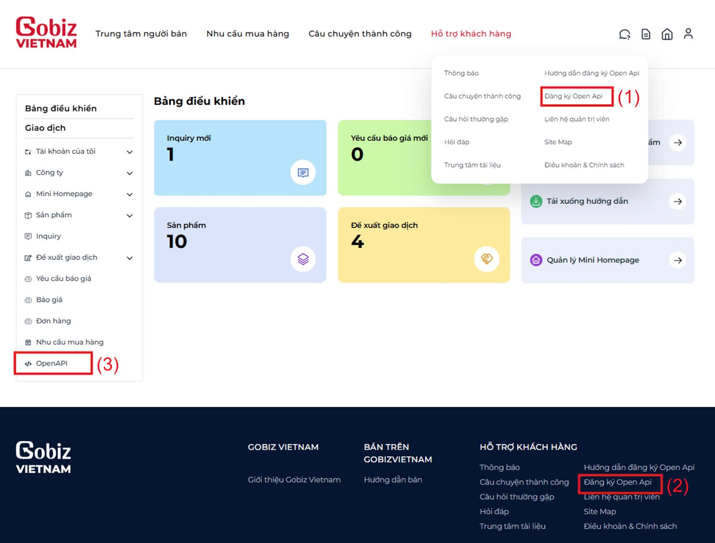715x543 pixels.
Task: Click the purple home icon on Quản lý Mini Homepage
Action: pyautogui.click(x=536, y=260)
